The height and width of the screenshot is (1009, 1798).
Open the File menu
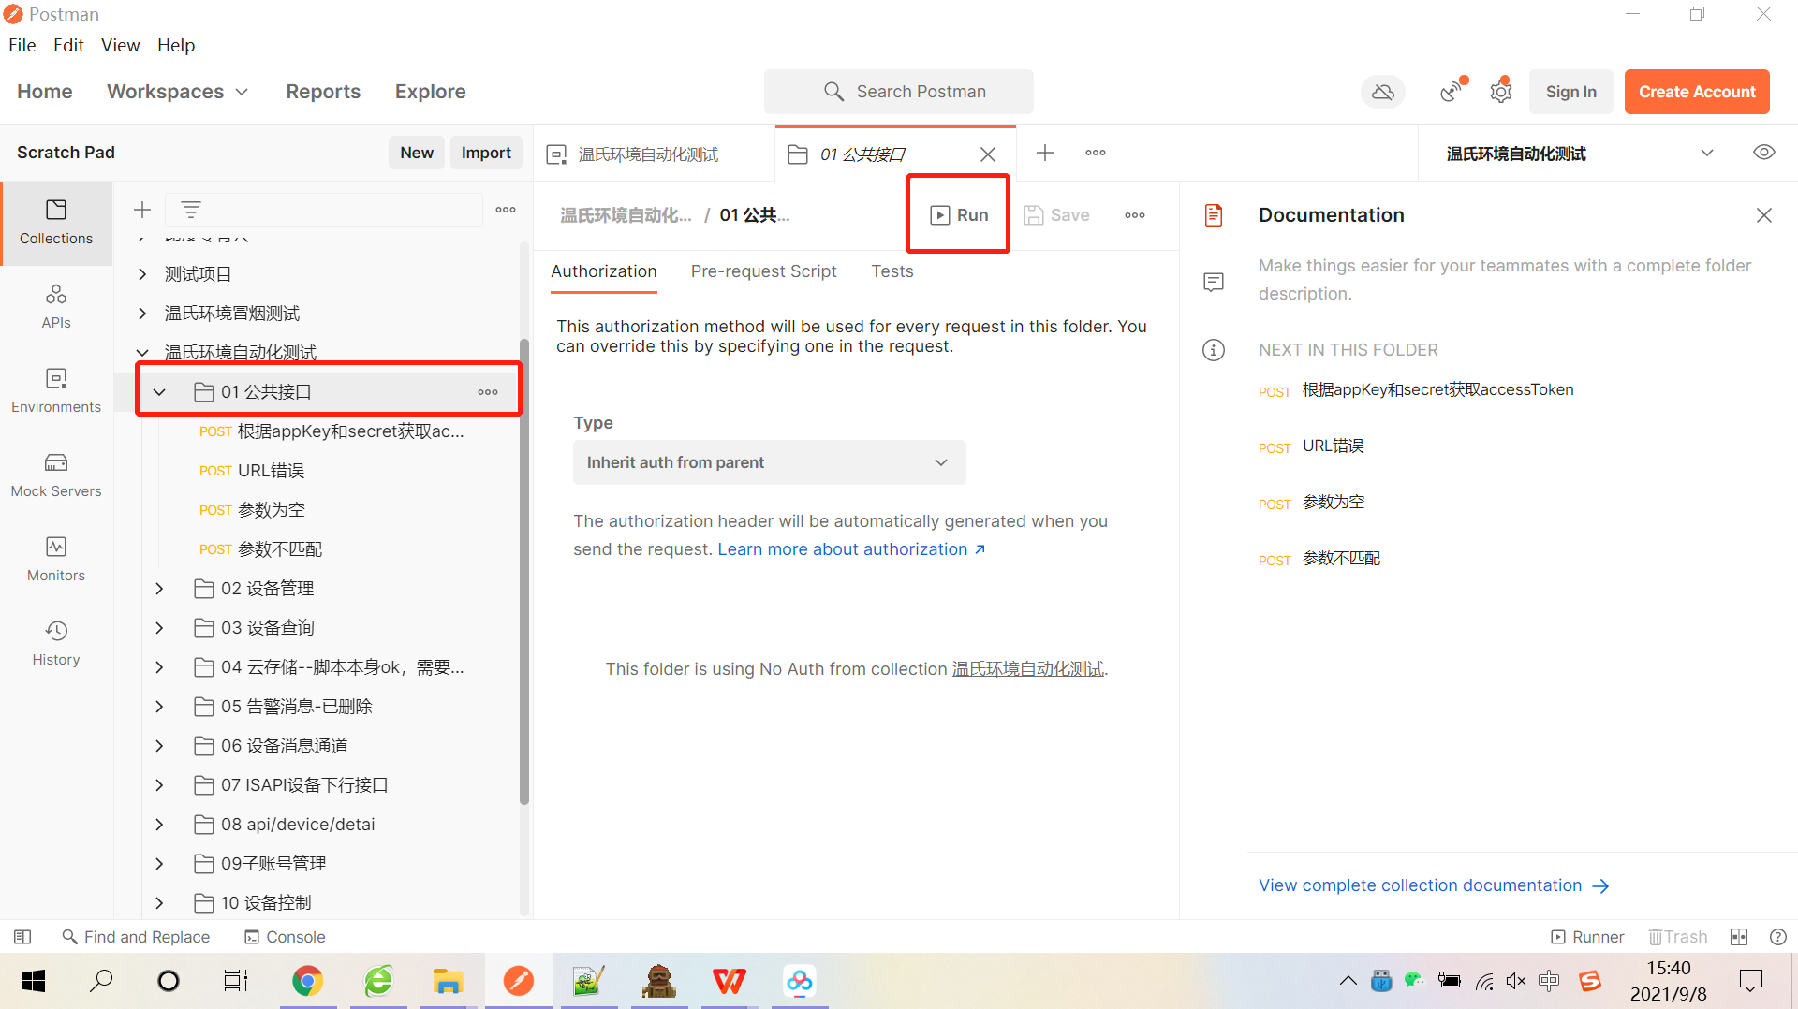(x=22, y=45)
